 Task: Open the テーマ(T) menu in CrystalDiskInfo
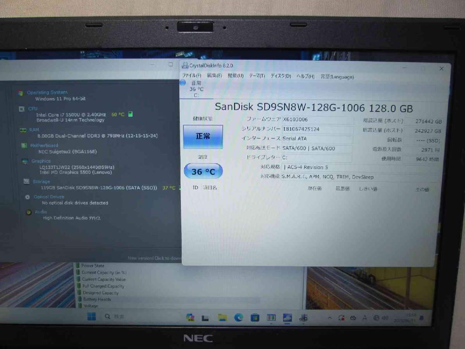point(257,76)
